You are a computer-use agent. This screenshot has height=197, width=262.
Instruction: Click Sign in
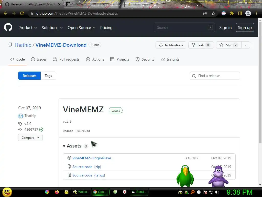click(225, 28)
